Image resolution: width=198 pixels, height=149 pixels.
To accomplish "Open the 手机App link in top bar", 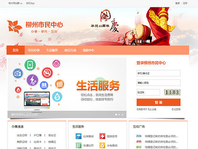I will pyautogui.click(x=30, y=3).
